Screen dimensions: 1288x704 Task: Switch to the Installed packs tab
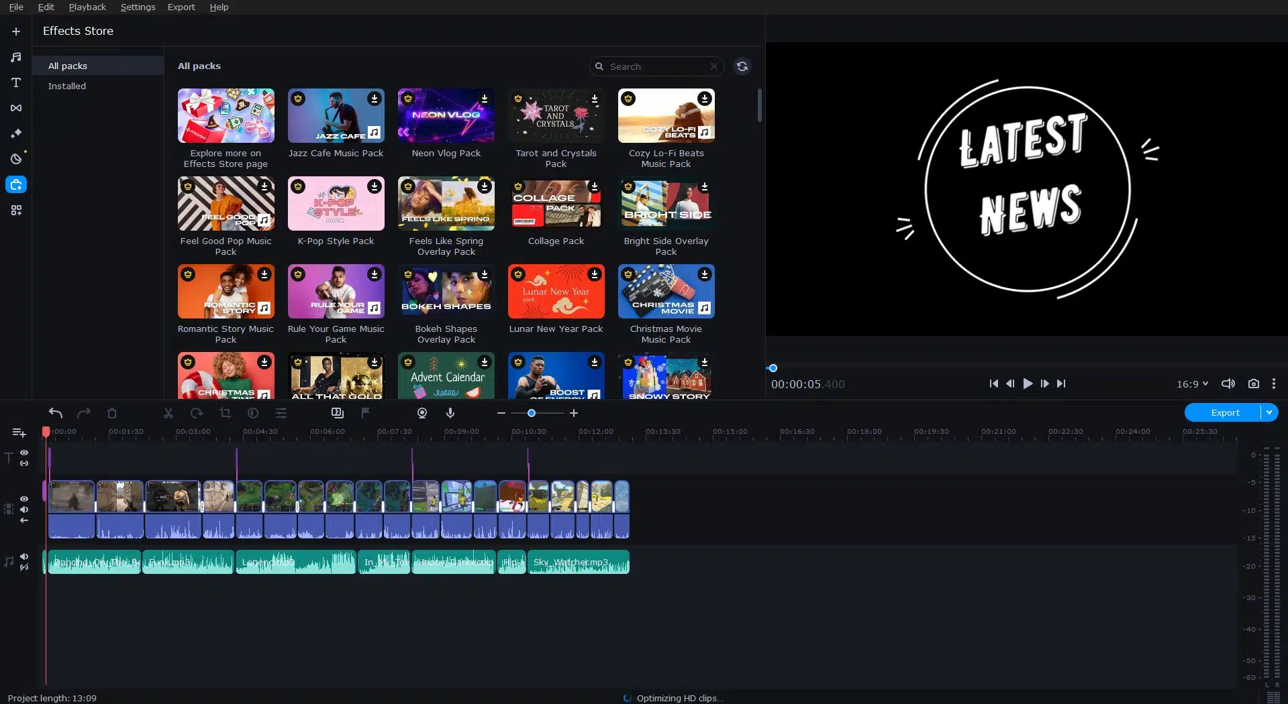pyautogui.click(x=66, y=86)
